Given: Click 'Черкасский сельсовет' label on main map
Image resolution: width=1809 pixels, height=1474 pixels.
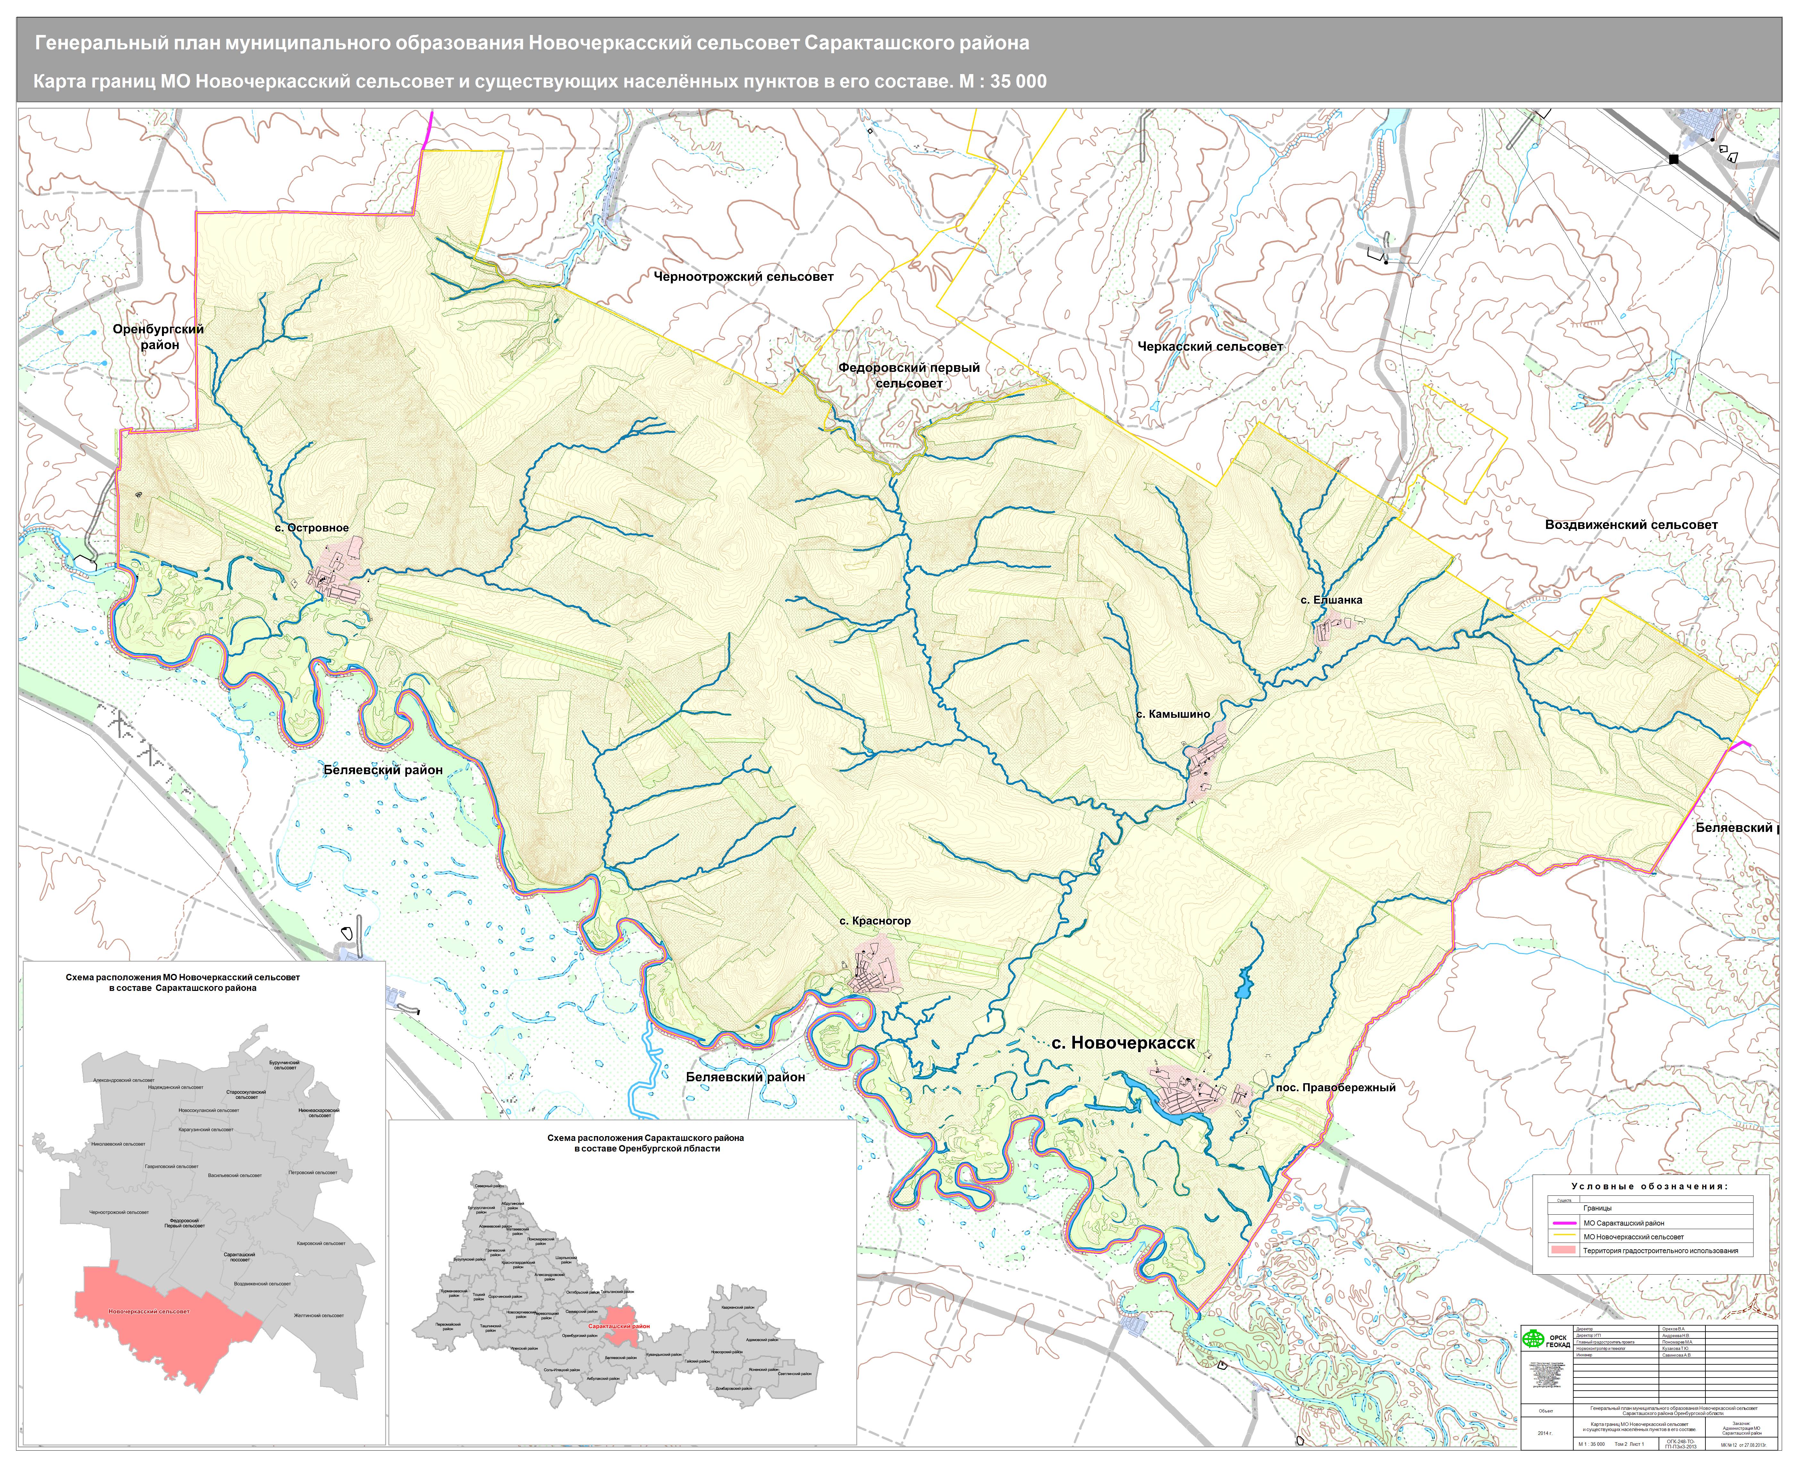Looking at the screenshot, I should [x=1210, y=347].
